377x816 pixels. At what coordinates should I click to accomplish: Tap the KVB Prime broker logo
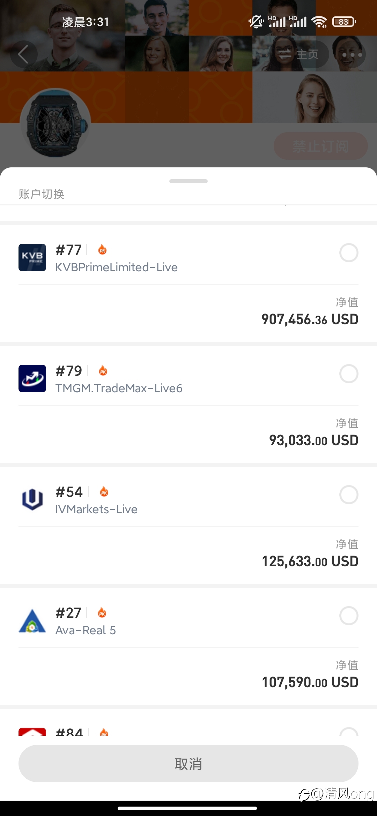pyautogui.click(x=32, y=257)
